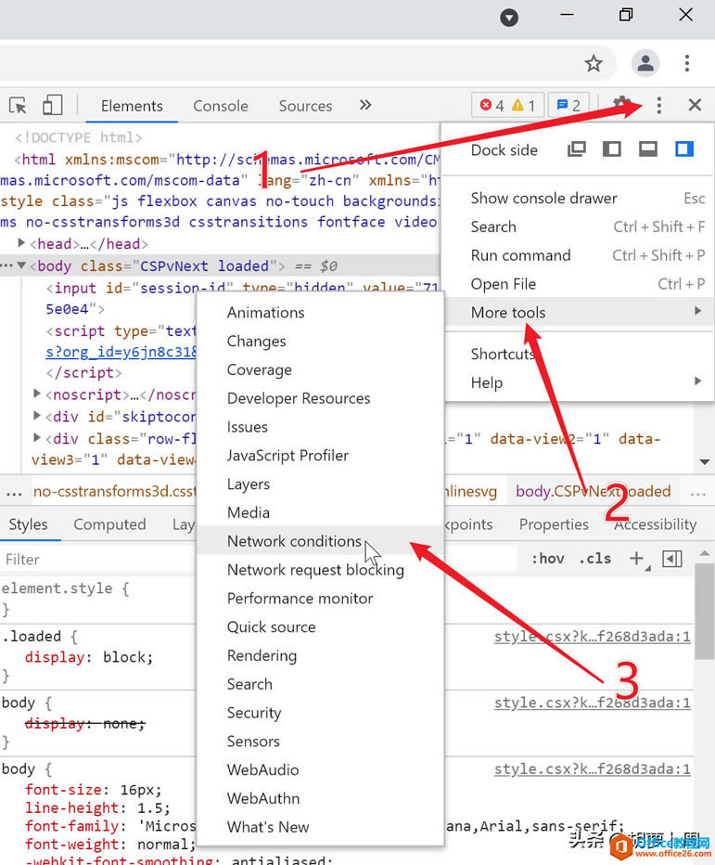The height and width of the screenshot is (865, 715).
Task: Undock DevTools into separate window
Action: (x=577, y=148)
